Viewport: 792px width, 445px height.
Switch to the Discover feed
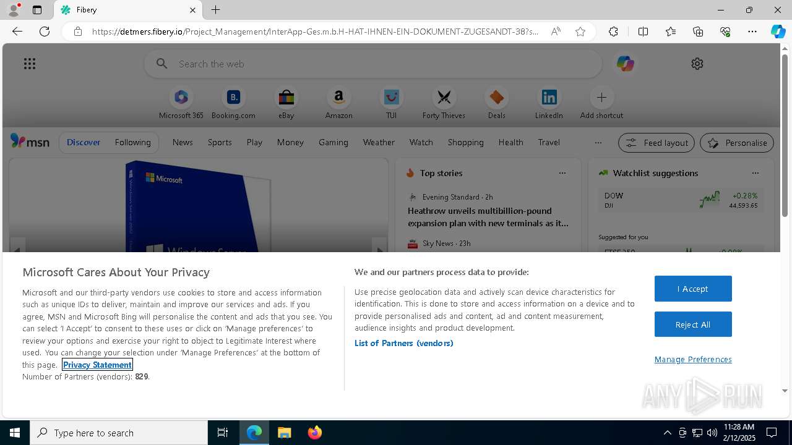(x=84, y=142)
